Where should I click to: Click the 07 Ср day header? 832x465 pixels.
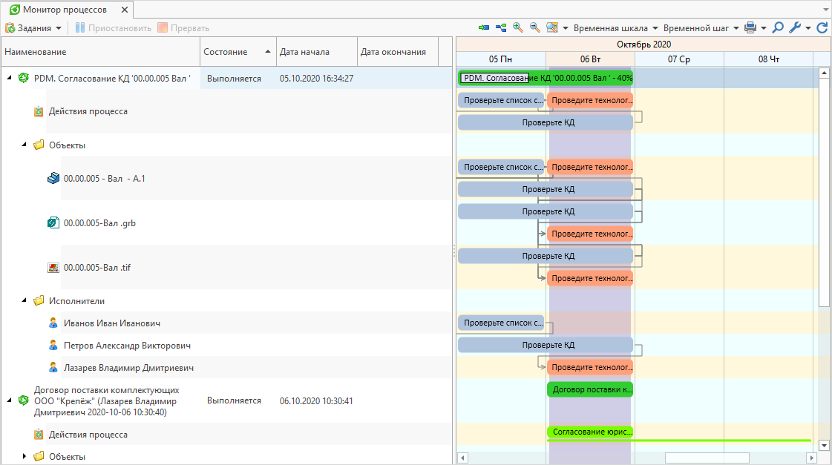pyautogui.click(x=679, y=59)
